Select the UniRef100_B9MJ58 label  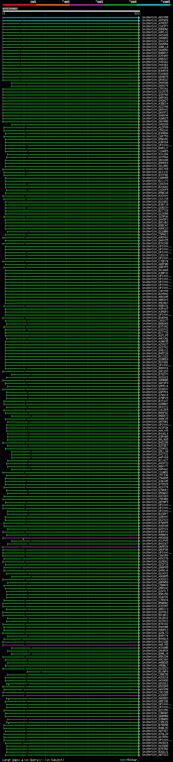(x=155, y=594)
